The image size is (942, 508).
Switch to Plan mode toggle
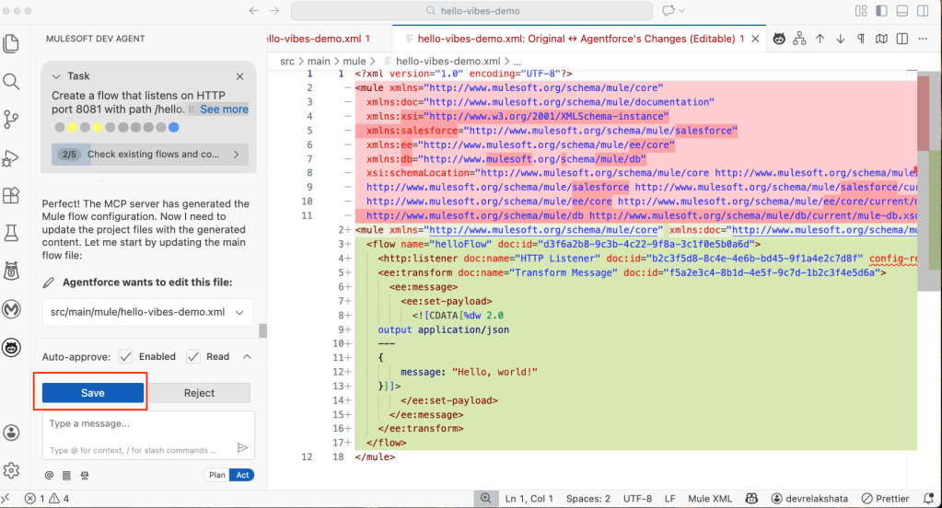(x=216, y=475)
